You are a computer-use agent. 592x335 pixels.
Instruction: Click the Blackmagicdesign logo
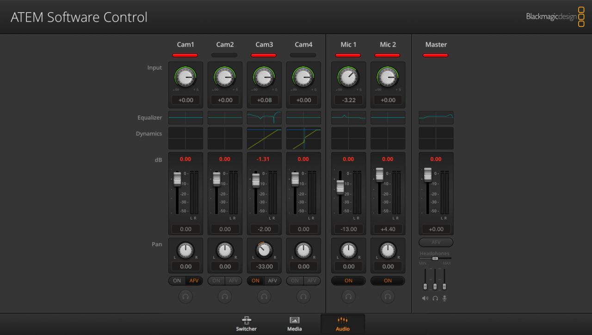click(555, 17)
